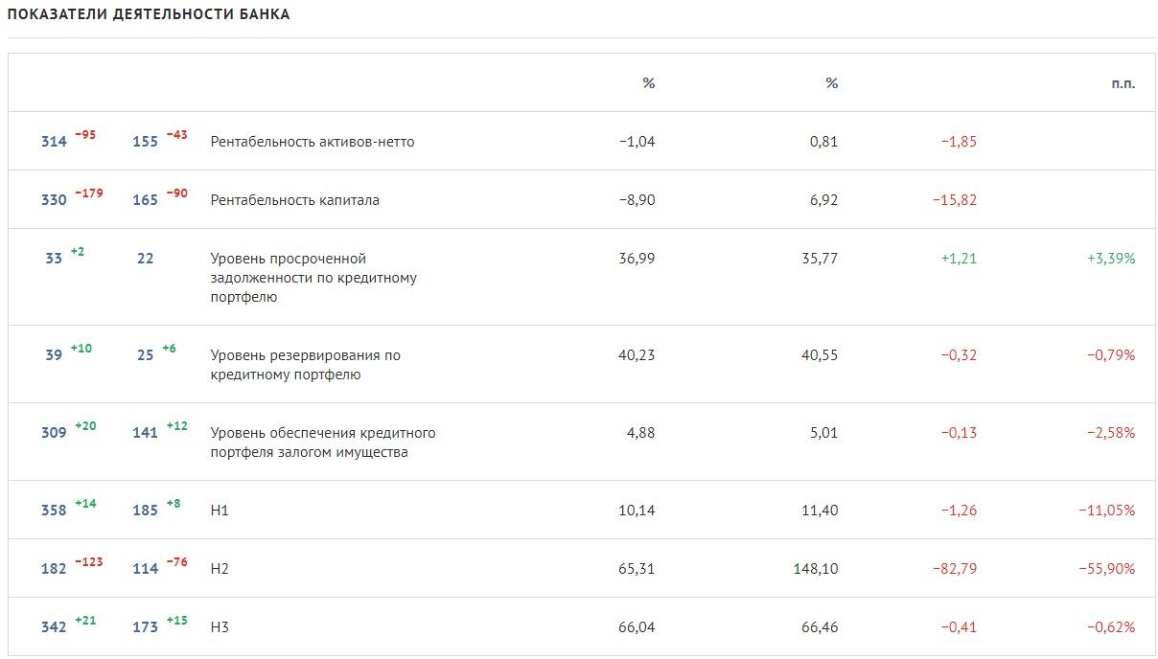Click the second % column header
This screenshot has height=659, width=1158.
coord(832,83)
